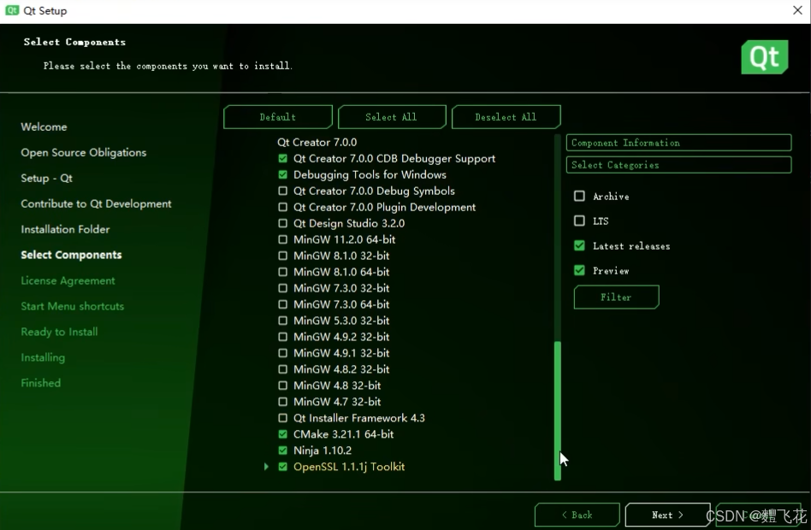Go to the Welcome step
Image resolution: width=811 pixels, height=530 pixels.
[x=44, y=127]
